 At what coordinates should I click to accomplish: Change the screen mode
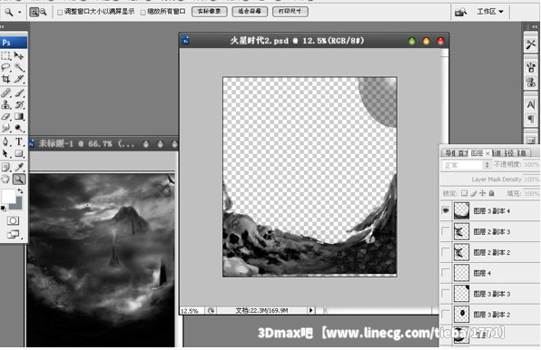click(13, 234)
